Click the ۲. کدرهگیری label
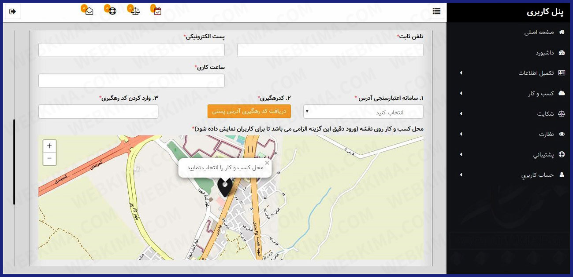Image resolution: width=573 pixels, height=277 pixels. [274, 98]
